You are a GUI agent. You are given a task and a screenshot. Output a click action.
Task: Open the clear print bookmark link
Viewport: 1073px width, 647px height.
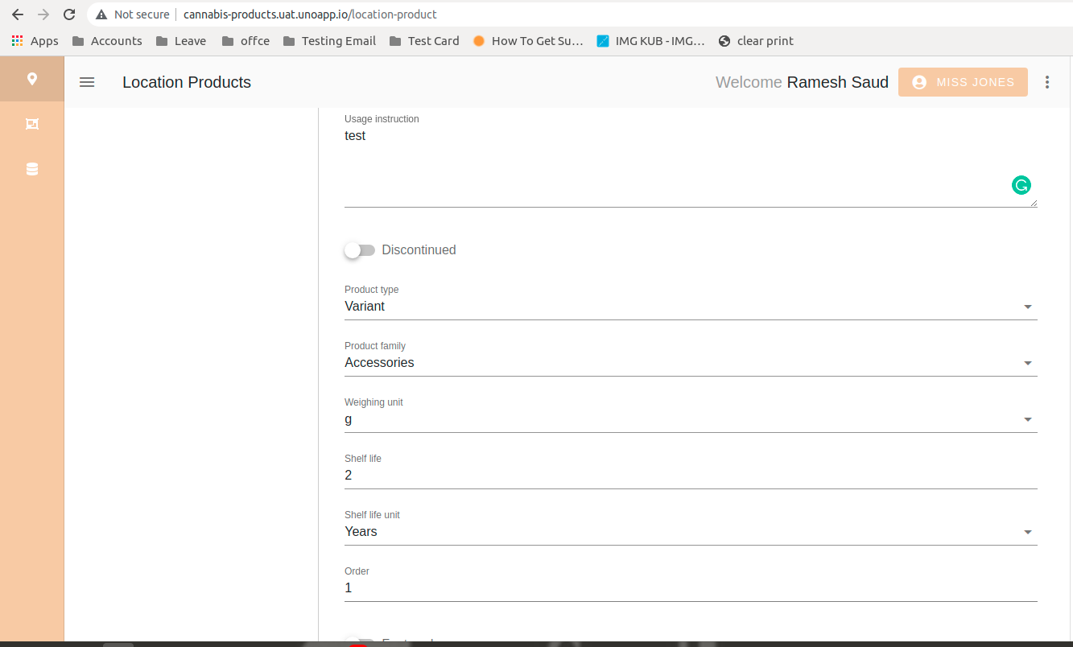(x=756, y=41)
